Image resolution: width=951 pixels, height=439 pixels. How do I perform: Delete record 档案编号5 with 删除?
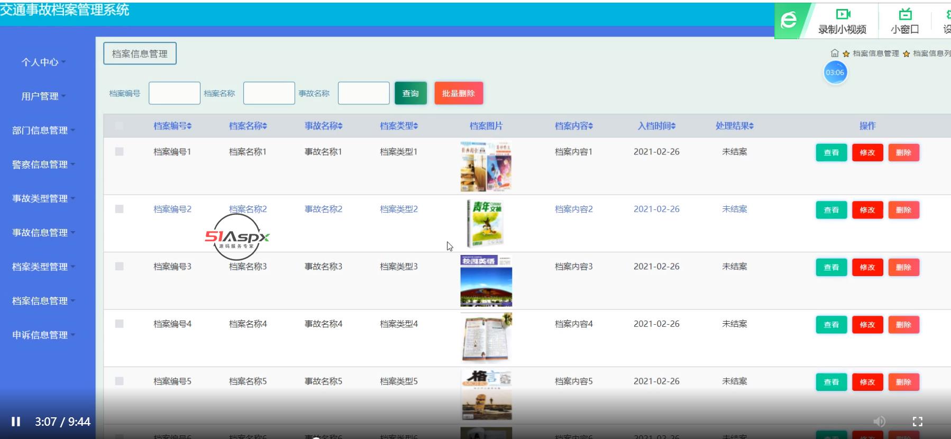(x=904, y=382)
